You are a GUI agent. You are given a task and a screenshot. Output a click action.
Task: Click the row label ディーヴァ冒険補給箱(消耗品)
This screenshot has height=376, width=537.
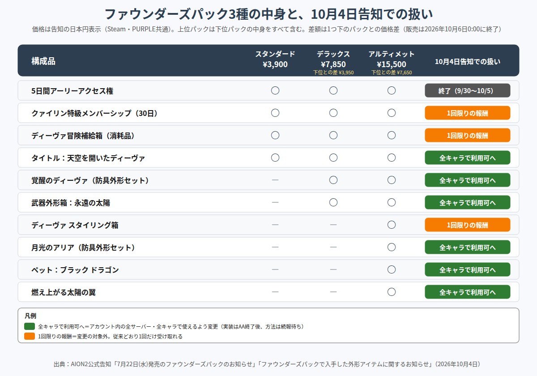(x=83, y=136)
